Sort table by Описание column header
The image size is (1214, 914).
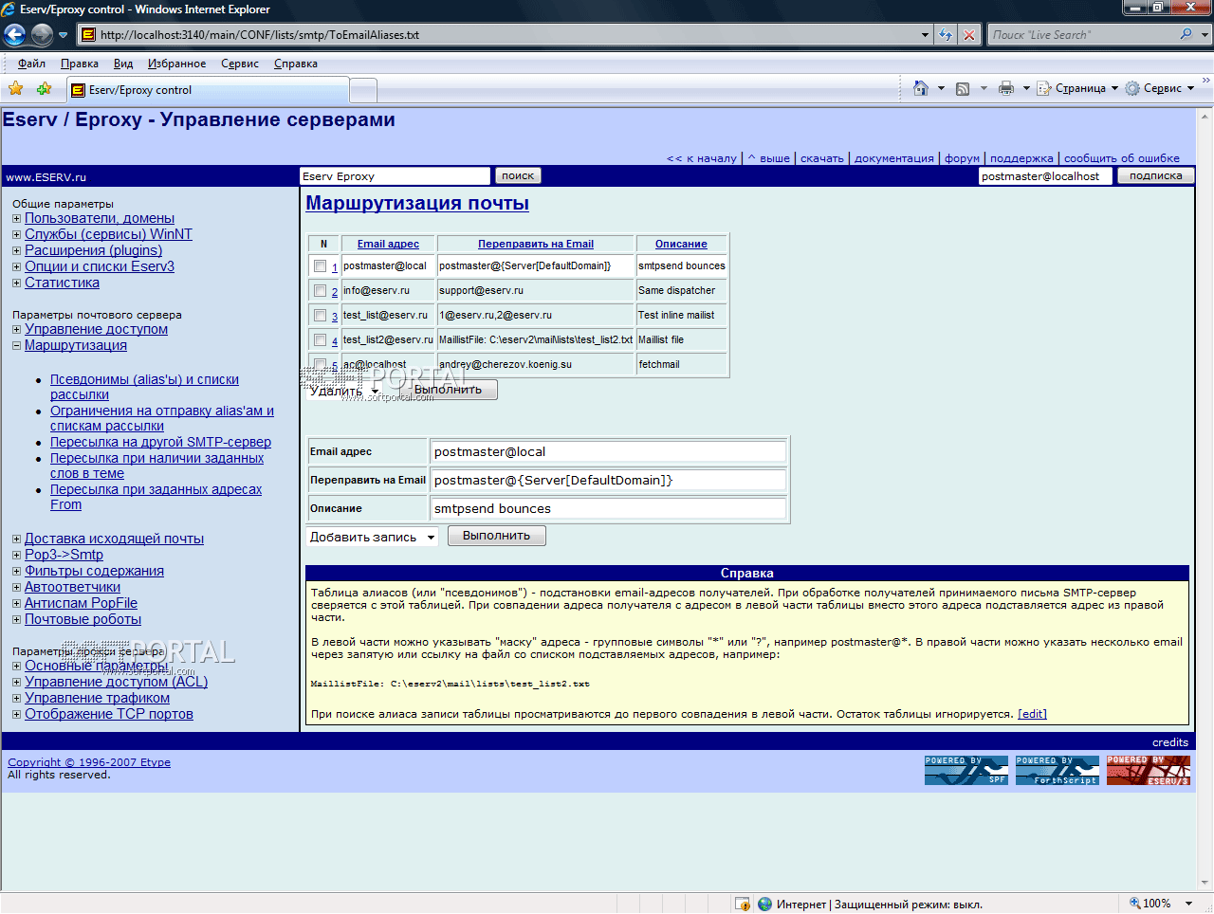(x=681, y=244)
